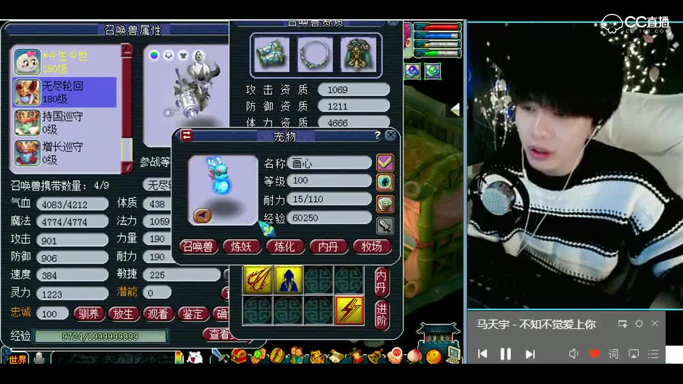Screen dimensions: 683x384
Task: Click the lightning bolt skill icon
Action: click(350, 310)
